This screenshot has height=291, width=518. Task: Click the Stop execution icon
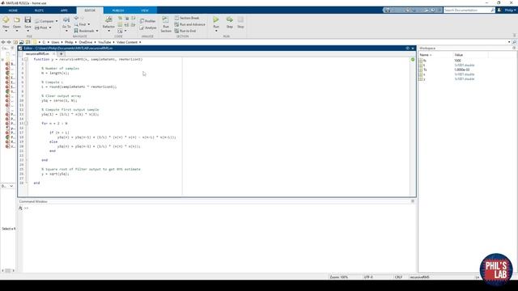pyautogui.click(x=240, y=19)
